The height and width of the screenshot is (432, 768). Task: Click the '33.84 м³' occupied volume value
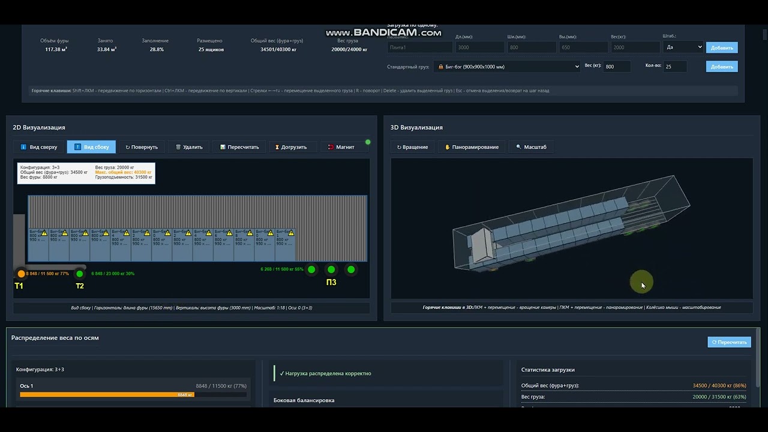(107, 49)
